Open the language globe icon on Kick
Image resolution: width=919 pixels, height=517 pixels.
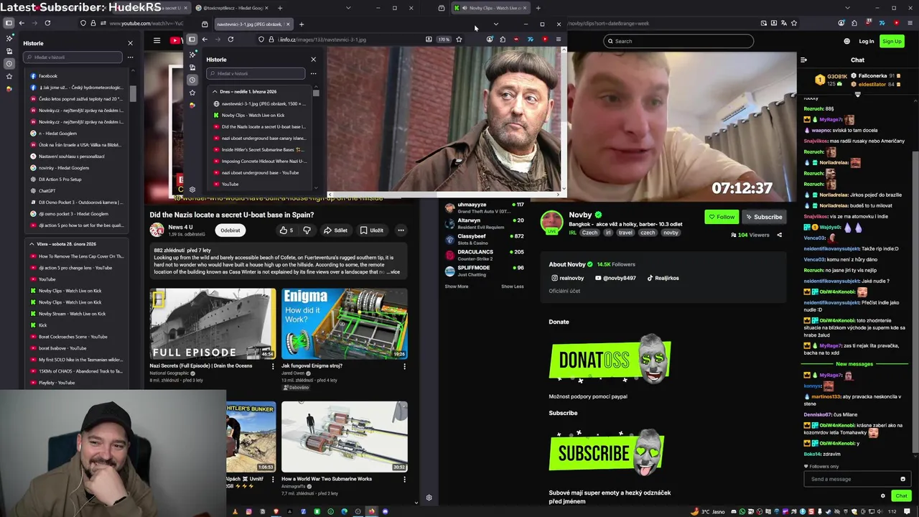click(x=846, y=41)
